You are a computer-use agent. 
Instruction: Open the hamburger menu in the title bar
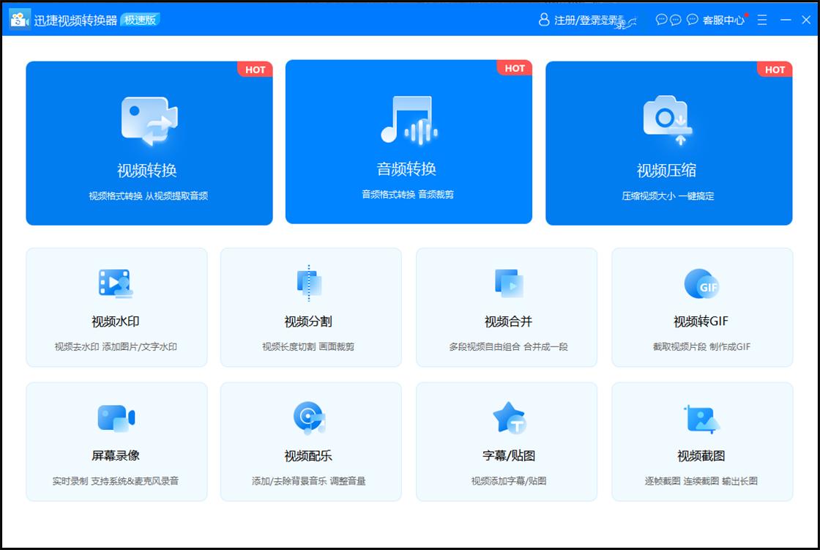[x=761, y=20]
